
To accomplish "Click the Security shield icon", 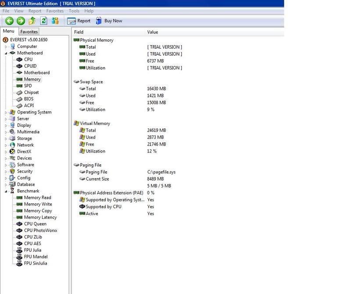I will 12,171.
